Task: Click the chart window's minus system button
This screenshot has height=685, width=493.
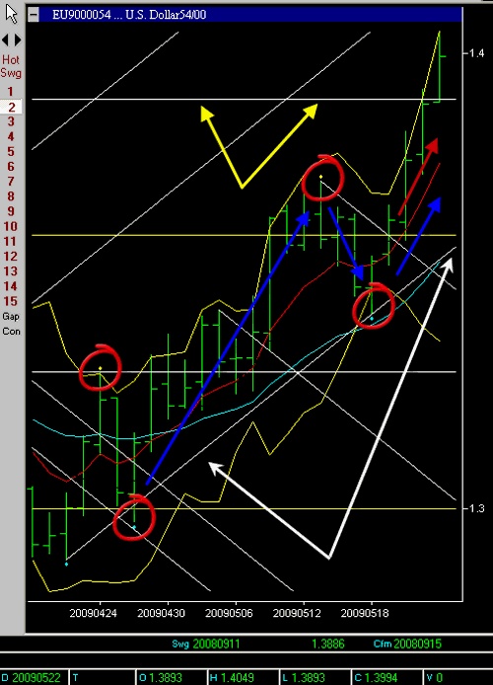Action: click(x=34, y=15)
